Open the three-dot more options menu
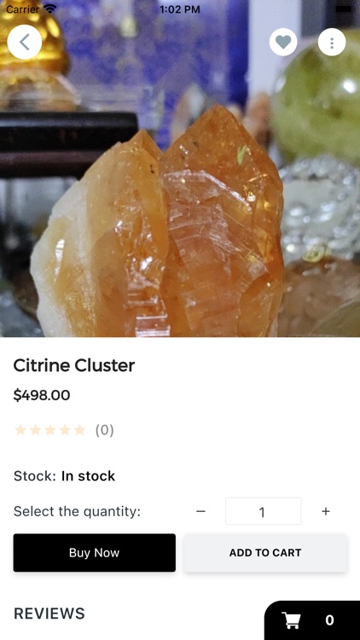 [x=332, y=42]
